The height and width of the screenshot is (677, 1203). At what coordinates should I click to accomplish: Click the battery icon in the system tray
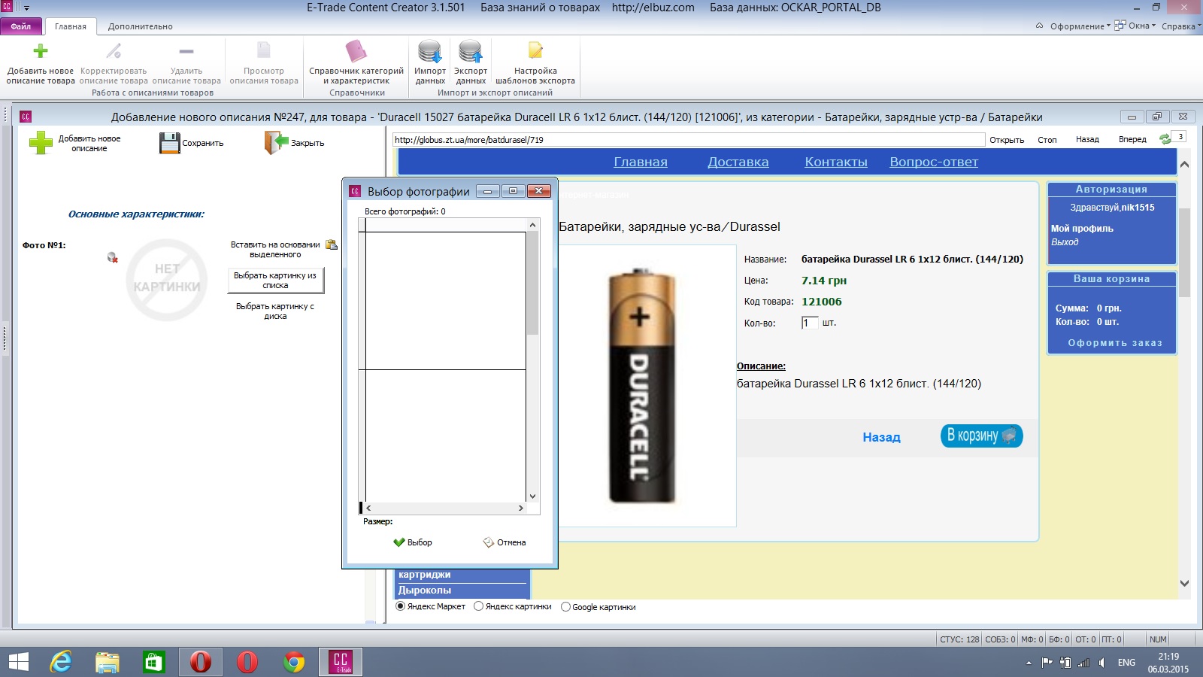tap(1065, 663)
